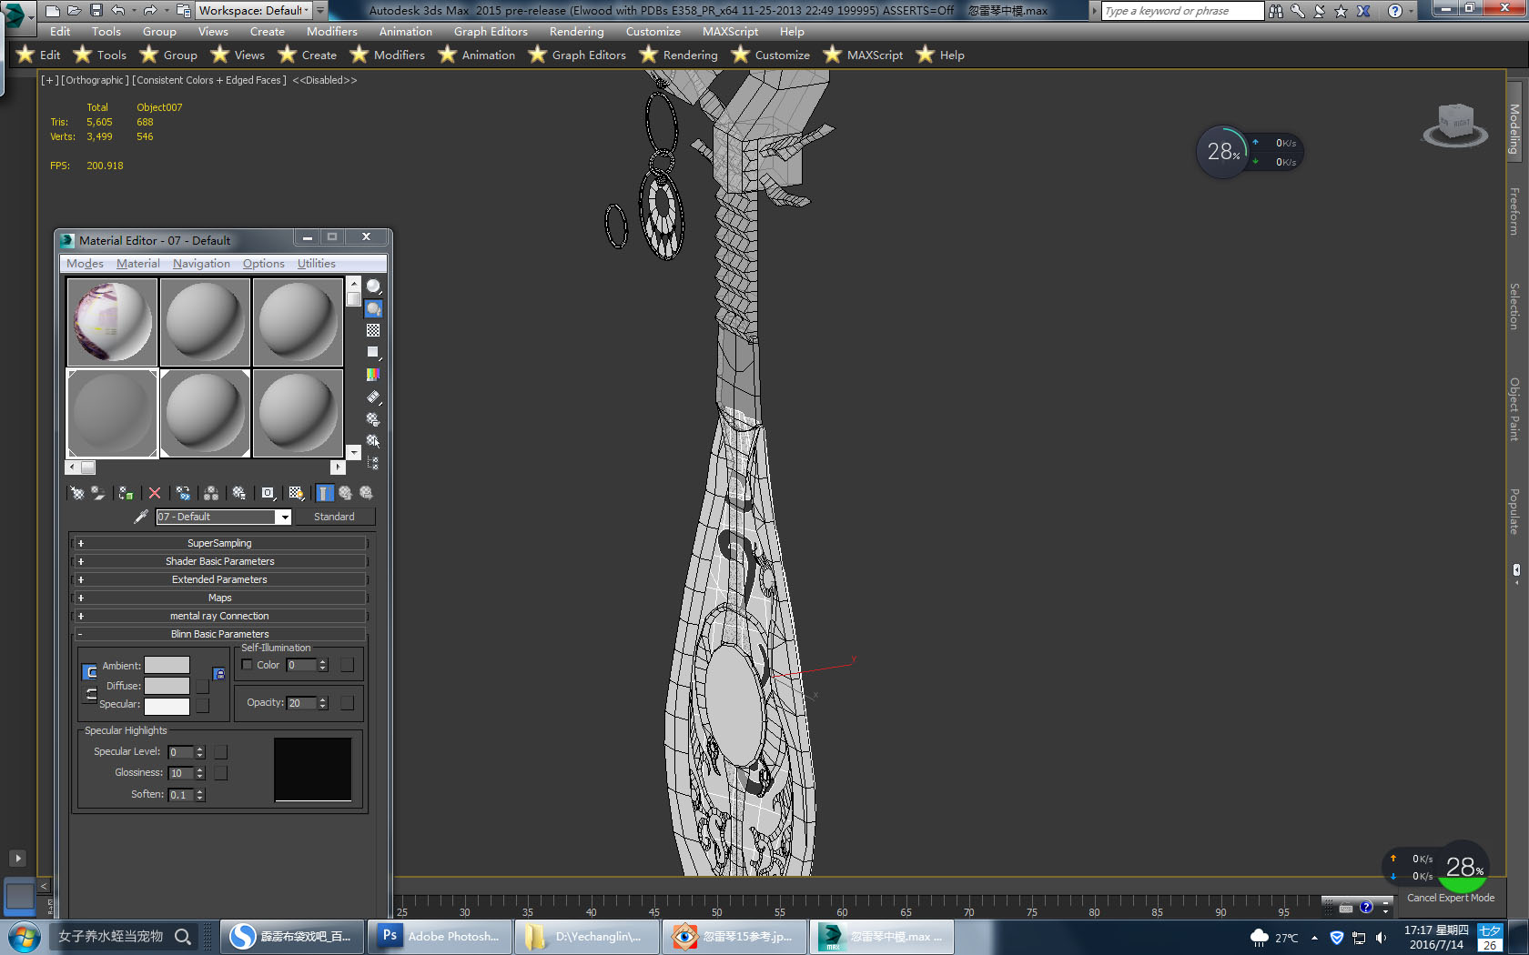This screenshot has width=1529, height=955.
Task: Open the Quick Access toolbar dropdown arrow
Action: click(x=320, y=10)
